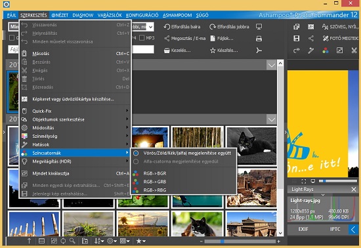Open the Hatások submenu
This screenshot has width=361, height=248.
coord(75,145)
